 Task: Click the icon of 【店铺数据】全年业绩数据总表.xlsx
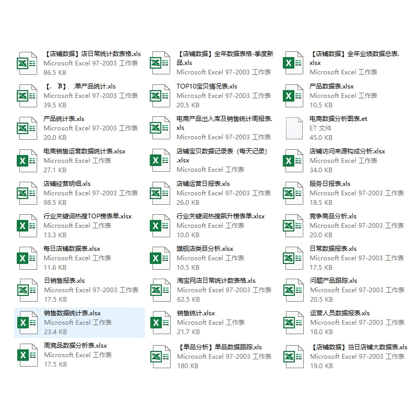point(293,63)
